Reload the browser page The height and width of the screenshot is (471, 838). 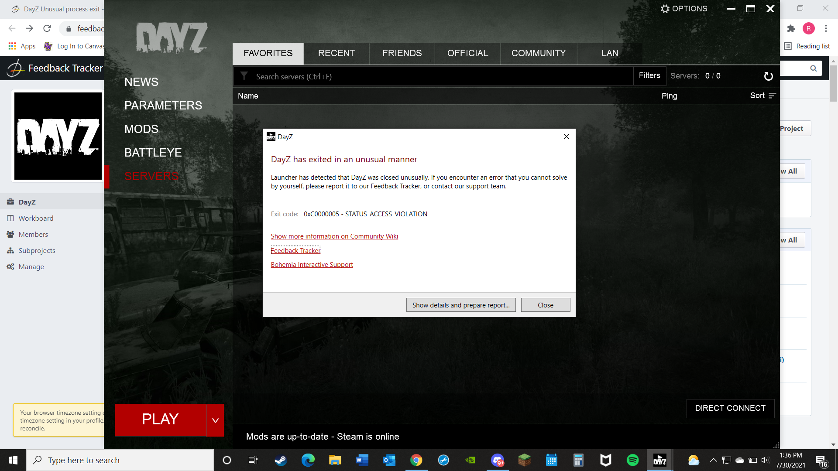[x=47, y=28]
